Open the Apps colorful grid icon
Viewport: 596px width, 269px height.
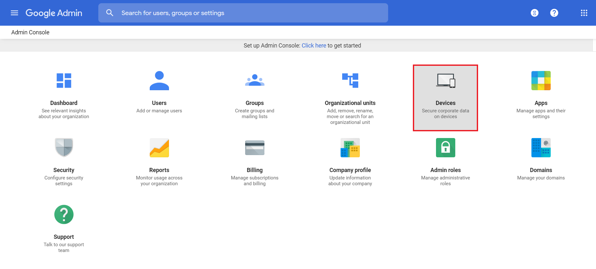point(541,80)
